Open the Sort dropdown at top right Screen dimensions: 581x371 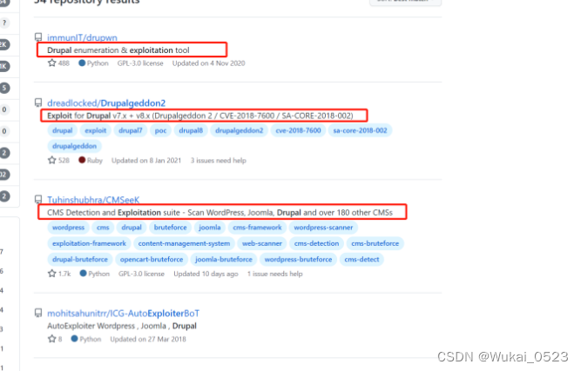point(405,2)
